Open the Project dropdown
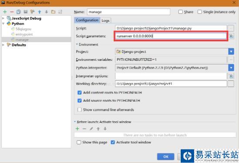 (x=231, y=52)
